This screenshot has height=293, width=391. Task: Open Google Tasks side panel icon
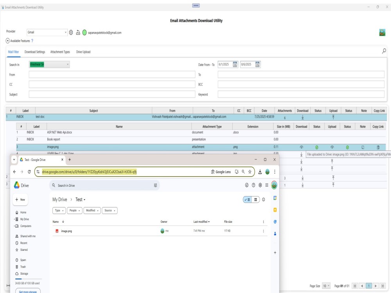(275, 222)
